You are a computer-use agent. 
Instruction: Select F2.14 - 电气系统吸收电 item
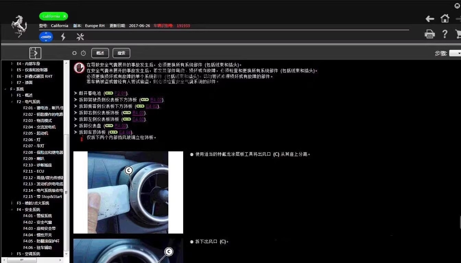point(43,190)
